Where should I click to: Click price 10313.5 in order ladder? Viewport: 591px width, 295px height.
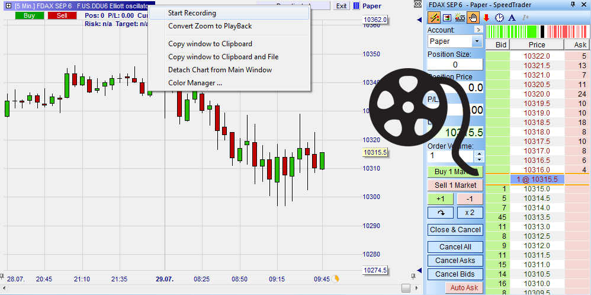tap(537, 217)
